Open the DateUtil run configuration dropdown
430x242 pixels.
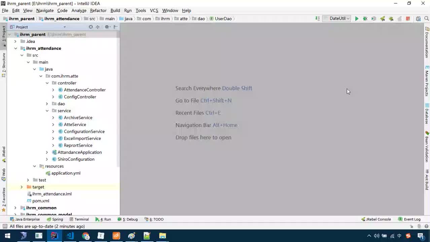[x=337, y=19]
